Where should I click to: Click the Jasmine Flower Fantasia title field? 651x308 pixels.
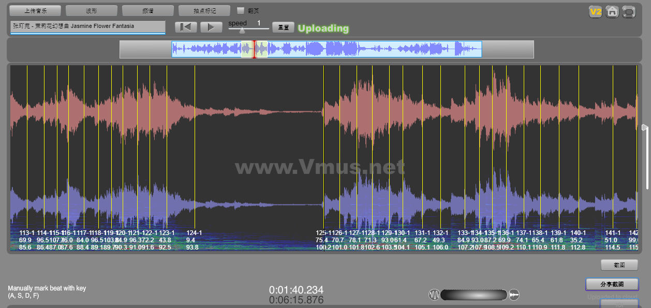pos(87,26)
